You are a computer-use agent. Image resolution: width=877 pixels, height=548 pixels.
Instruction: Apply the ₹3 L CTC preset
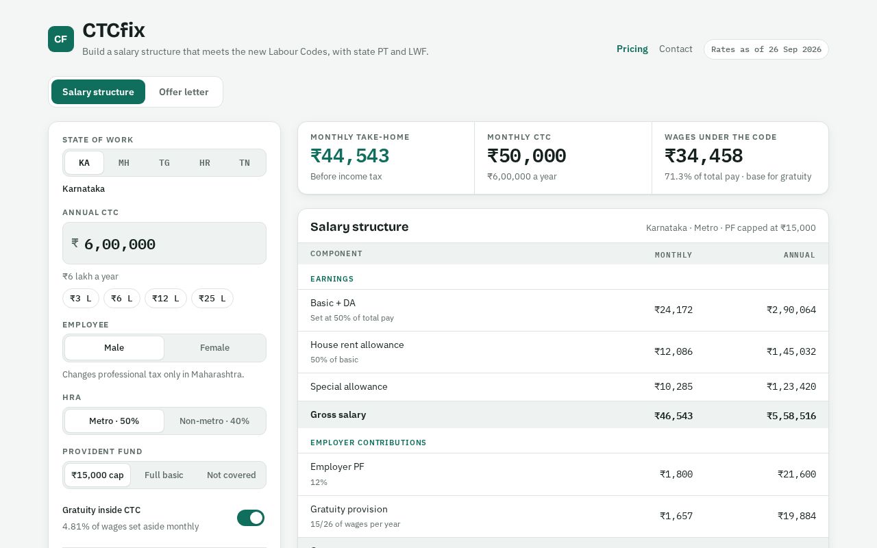pos(81,299)
